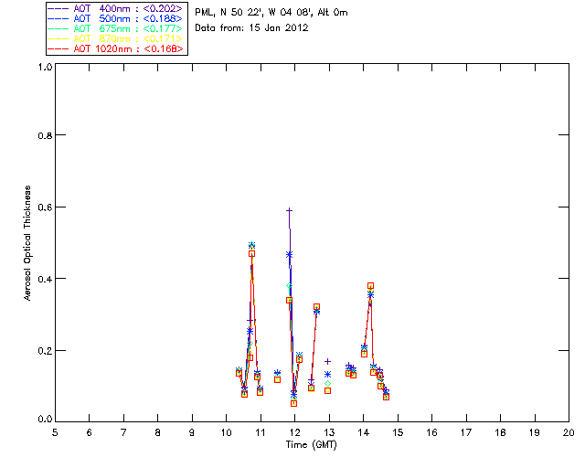Click the AOT 400nm legend entry
The height and width of the screenshot is (468, 585).
pos(116,8)
